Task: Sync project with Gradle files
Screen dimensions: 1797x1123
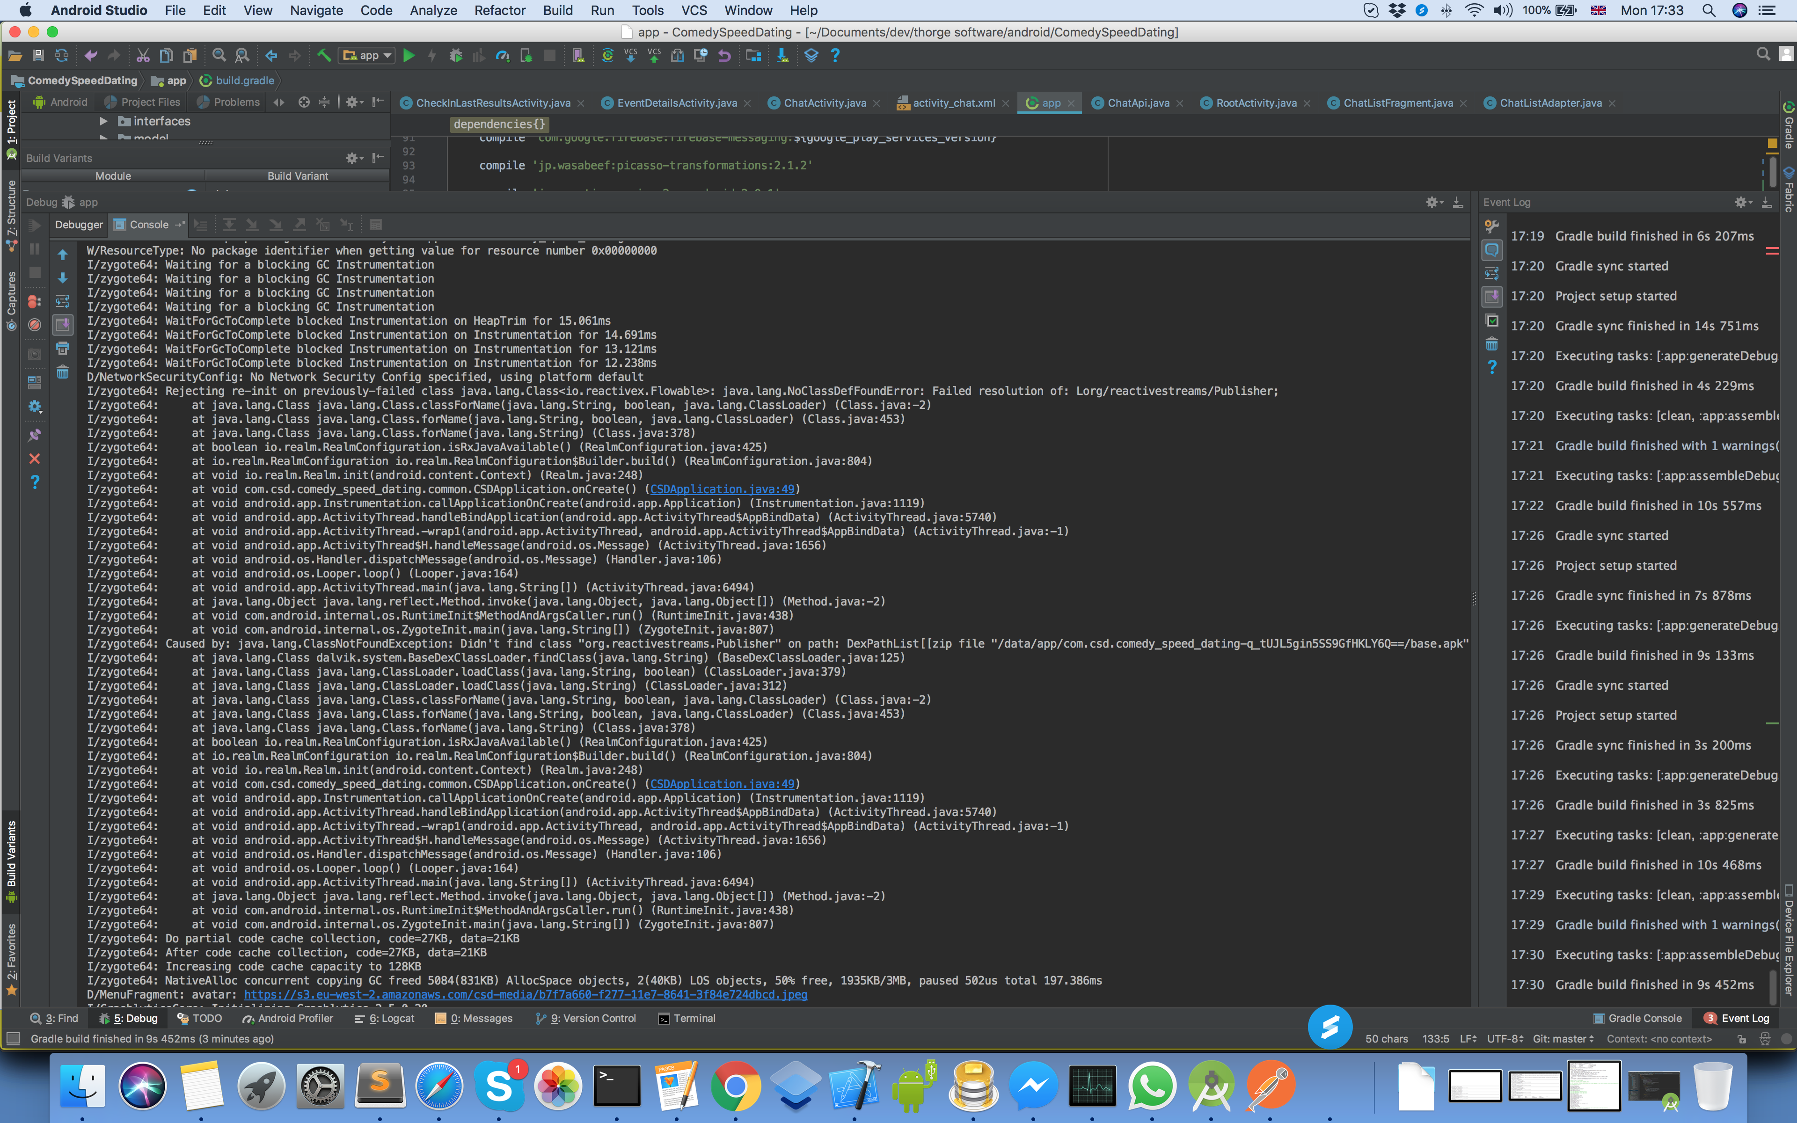Action: click(609, 55)
